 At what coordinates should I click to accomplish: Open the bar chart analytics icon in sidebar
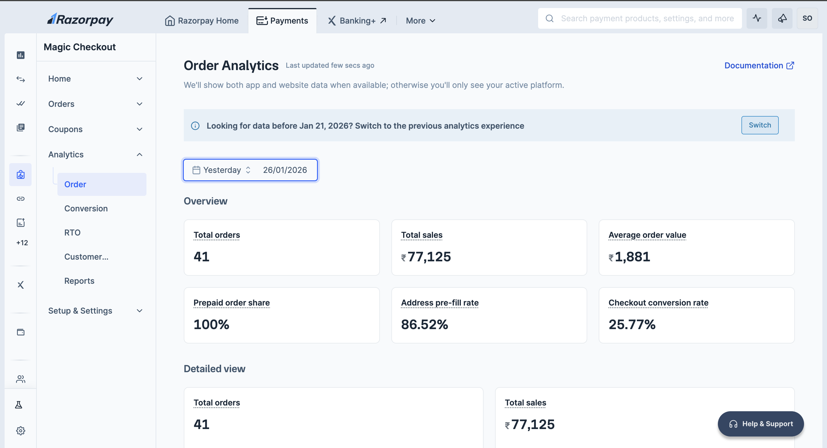tap(21, 55)
